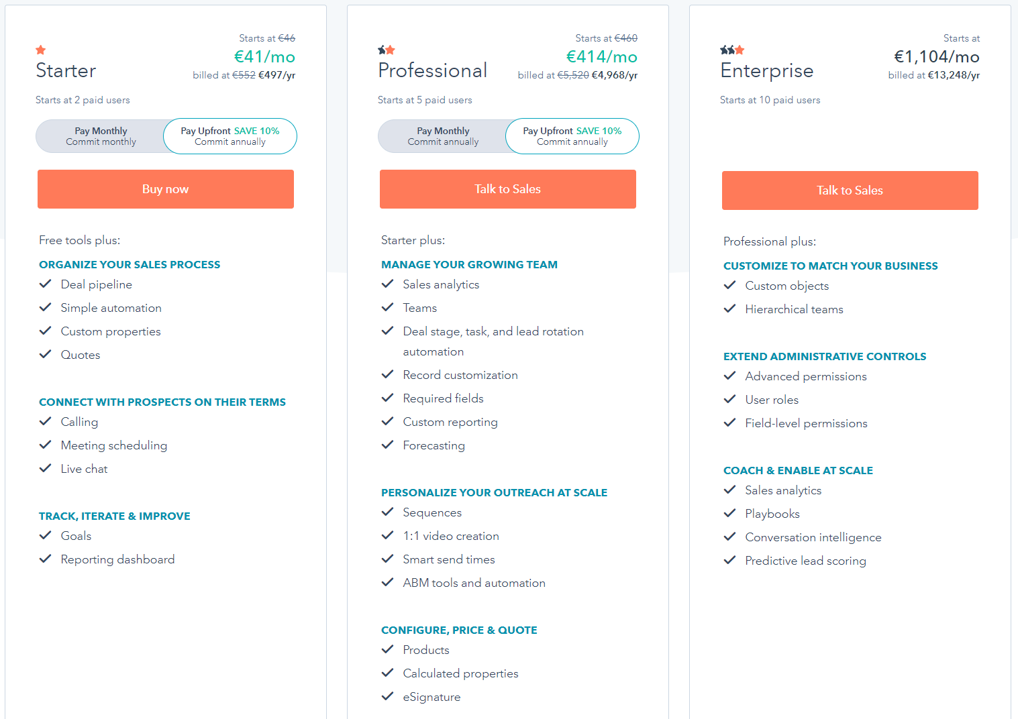Click the single star icon above Starter
This screenshot has width=1018, height=719.
[40, 49]
